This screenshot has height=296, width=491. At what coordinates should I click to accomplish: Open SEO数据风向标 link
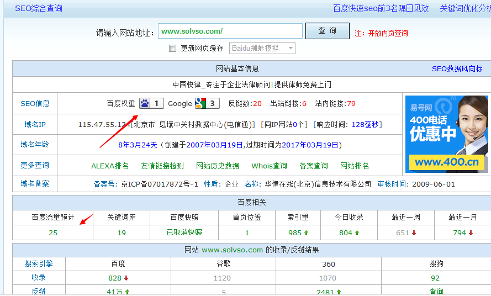[x=457, y=69]
